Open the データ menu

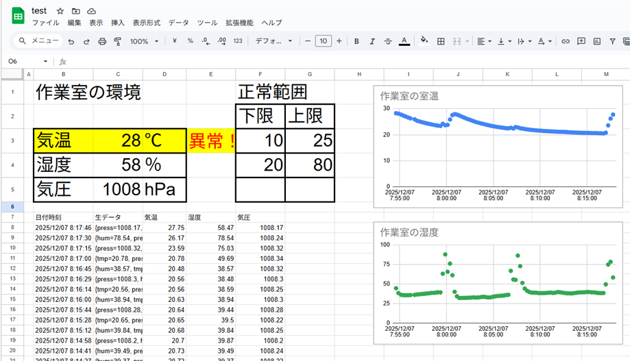(x=178, y=23)
